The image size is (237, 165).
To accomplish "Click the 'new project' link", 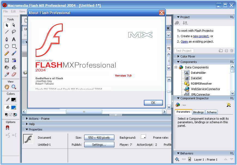I will click(200, 36).
